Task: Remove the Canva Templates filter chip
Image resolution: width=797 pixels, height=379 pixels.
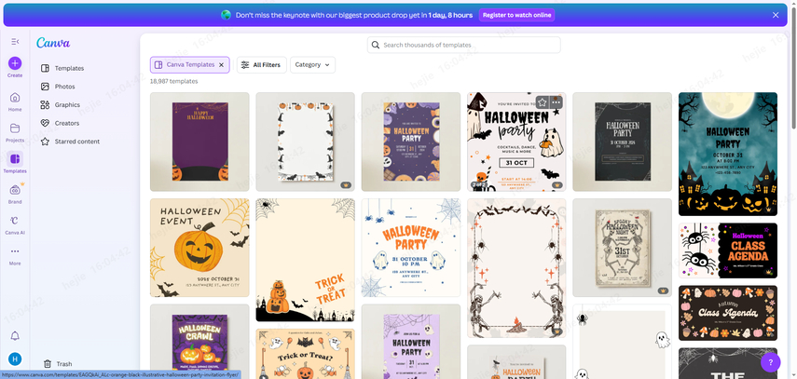Action: tap(221, 65)
